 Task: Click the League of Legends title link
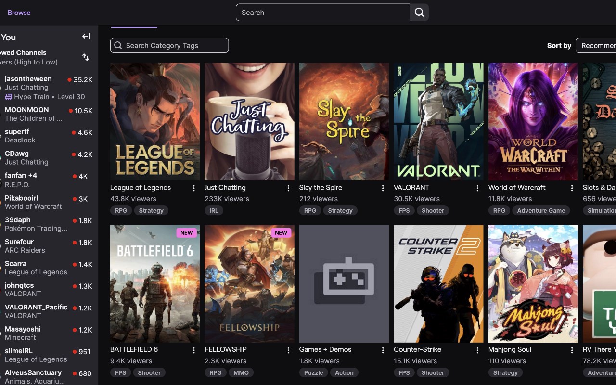pos(141,188)
